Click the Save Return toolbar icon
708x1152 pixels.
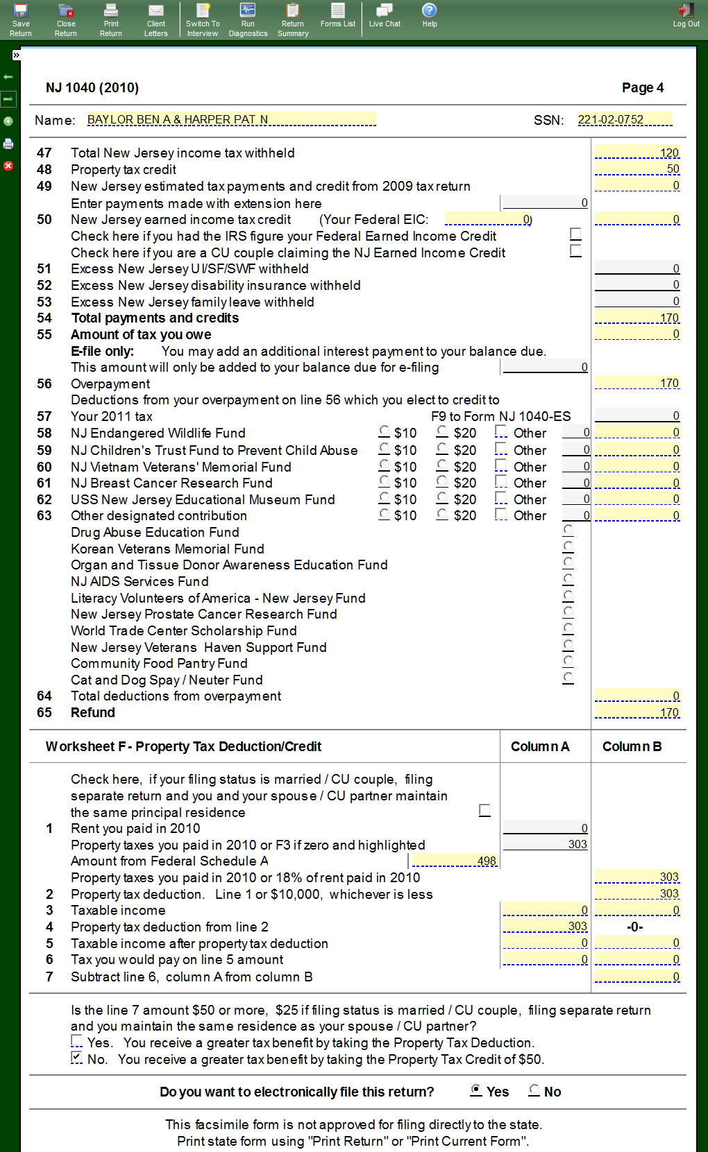click(x=21, y=19)
